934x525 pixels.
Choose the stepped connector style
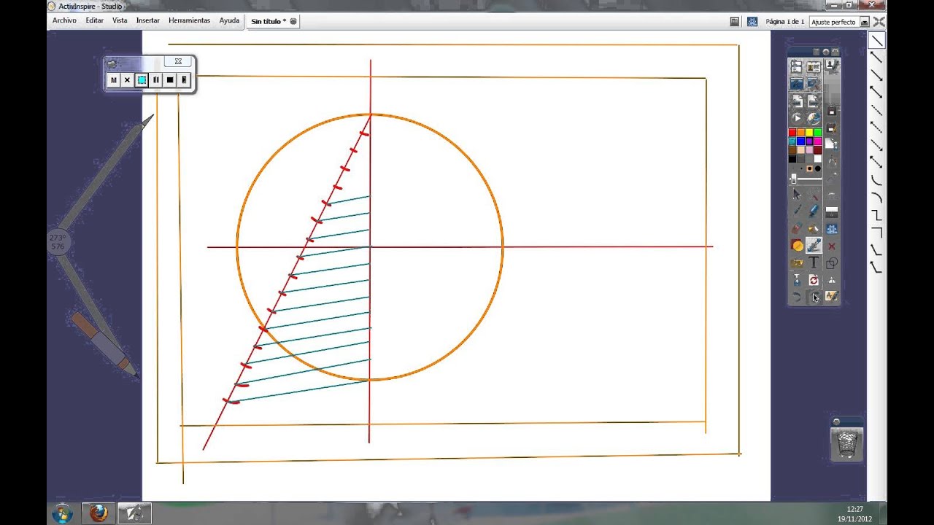click(876, 215)
